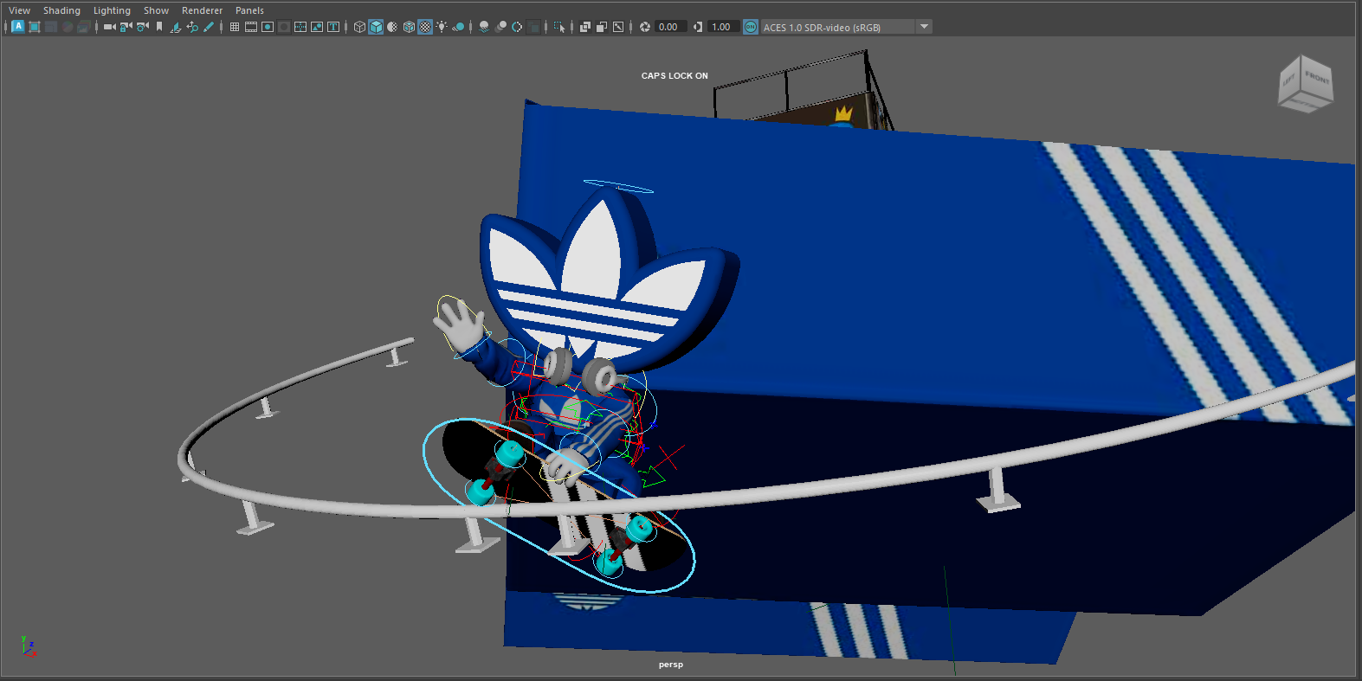Open the Renderer panel menu
The height and width of the screenshot is (681, 1362).
[202, 10]
